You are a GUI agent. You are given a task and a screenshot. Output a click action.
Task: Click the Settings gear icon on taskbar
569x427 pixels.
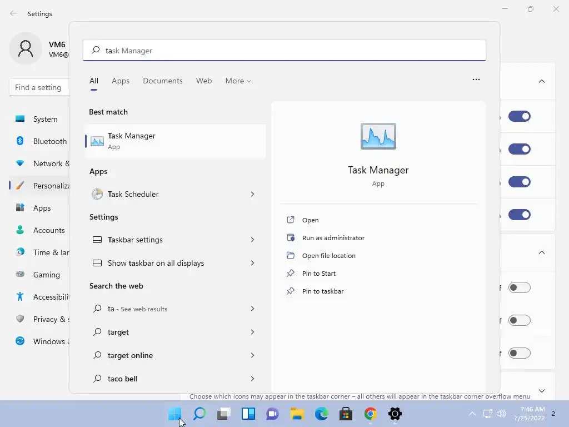(395, 414)
